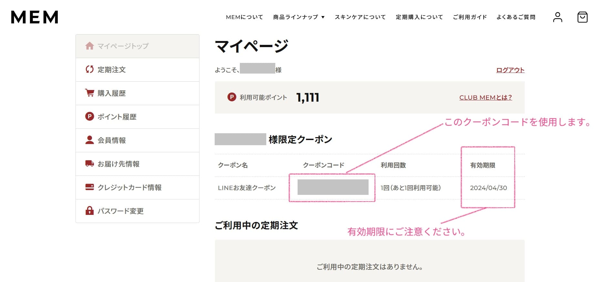This screenshot has width=600, height=282.
Task: Open よくあるご質問 page
Action: (x=516, y=17)
